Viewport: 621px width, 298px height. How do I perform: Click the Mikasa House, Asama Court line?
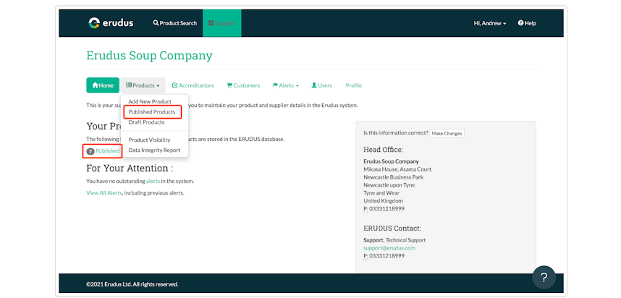pos(397,169)
